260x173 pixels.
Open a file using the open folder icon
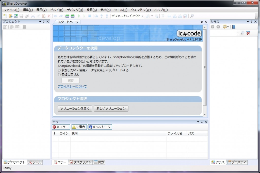click(x=10, y=16)
